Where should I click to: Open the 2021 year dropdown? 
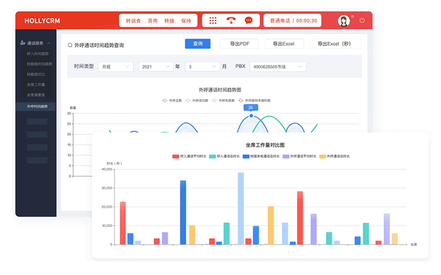click(155, 67)
